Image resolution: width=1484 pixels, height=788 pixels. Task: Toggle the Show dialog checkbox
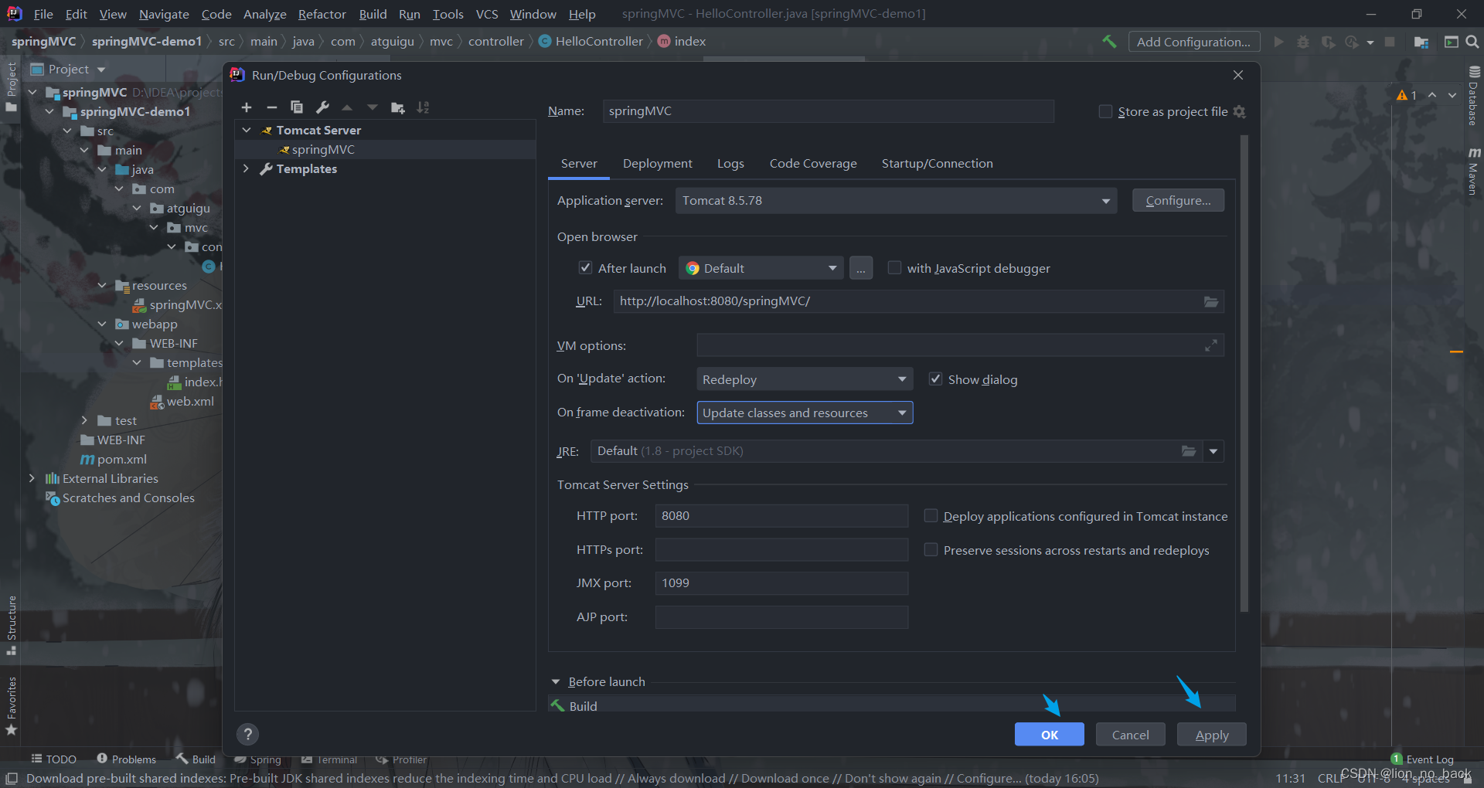pyautogui.click(x=935, y=379)
